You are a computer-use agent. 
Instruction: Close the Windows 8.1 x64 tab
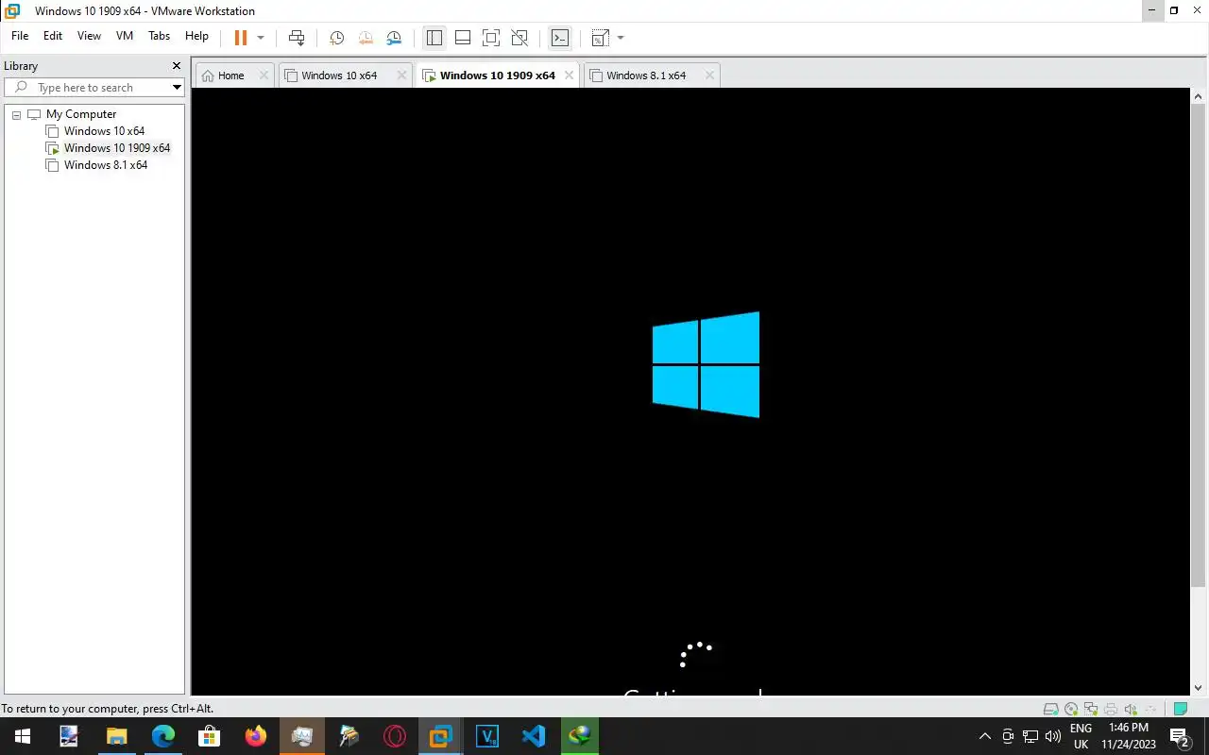click(x=709, y=75)
